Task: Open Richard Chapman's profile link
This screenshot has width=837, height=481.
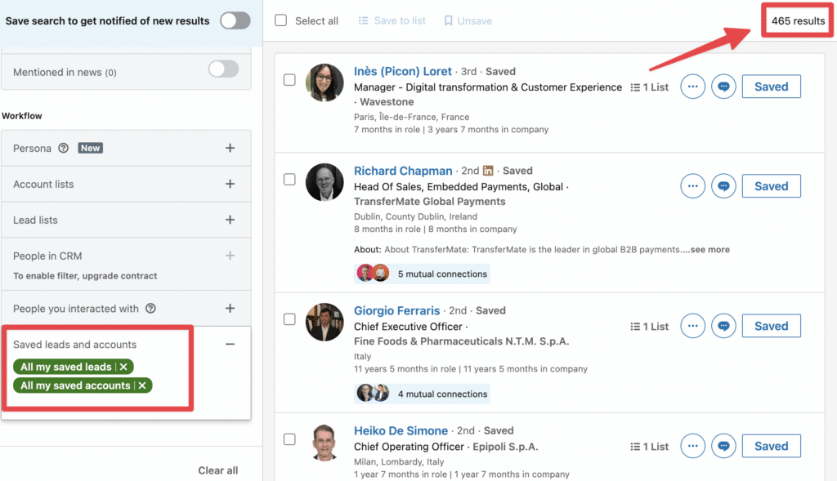Action: 403,171
